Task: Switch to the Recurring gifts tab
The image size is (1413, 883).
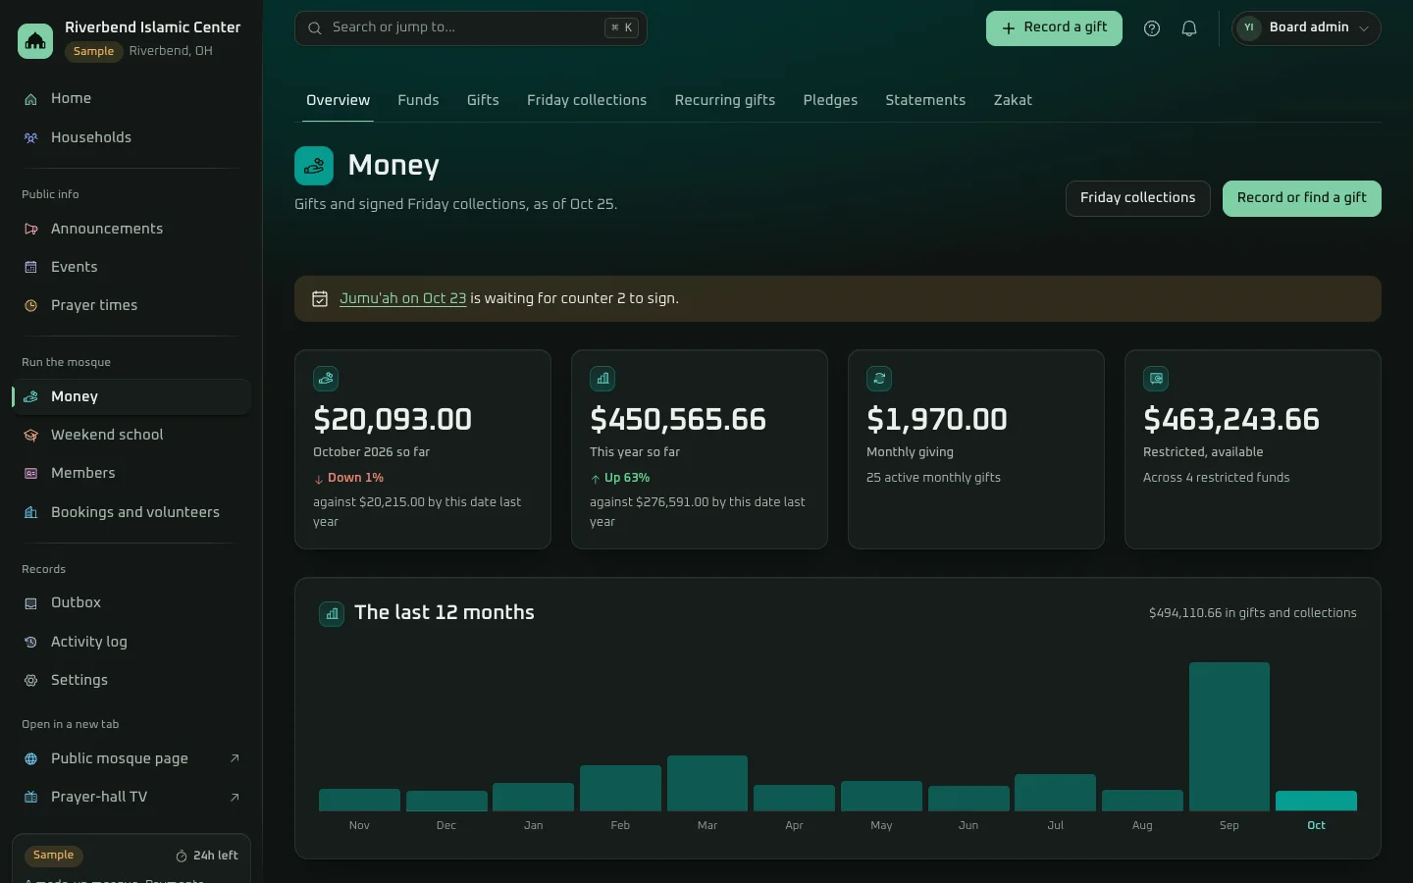Action: click(x=725, y=100)
